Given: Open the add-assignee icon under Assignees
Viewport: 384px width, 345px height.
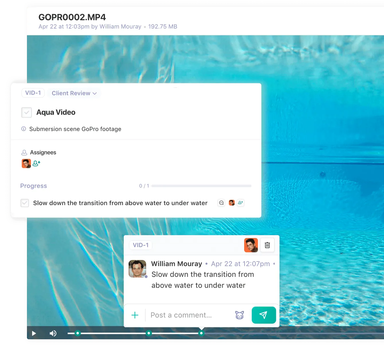Looking at the screenshot, I should (37, 163).
